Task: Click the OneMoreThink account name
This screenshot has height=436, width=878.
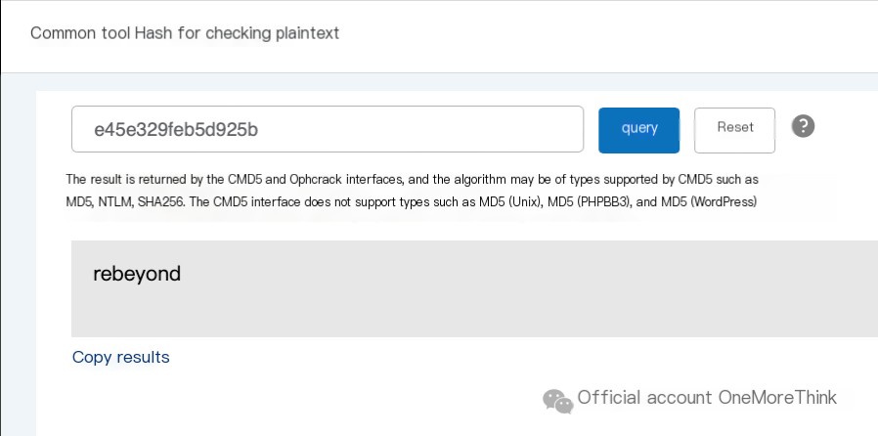Action: (777, 397)
